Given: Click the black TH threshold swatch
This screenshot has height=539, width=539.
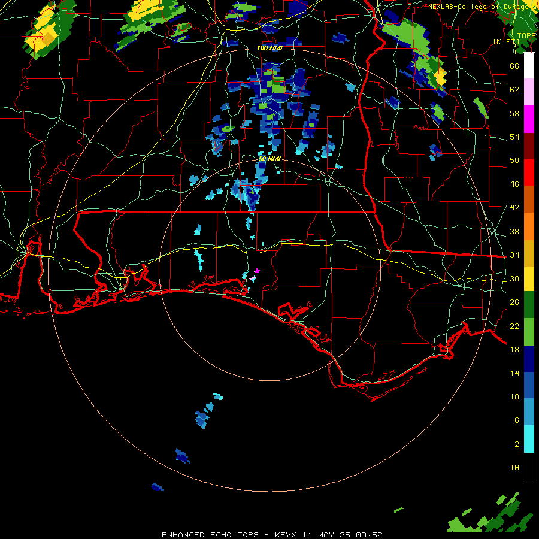Looking at the screenshot, I should click(529, 466).
